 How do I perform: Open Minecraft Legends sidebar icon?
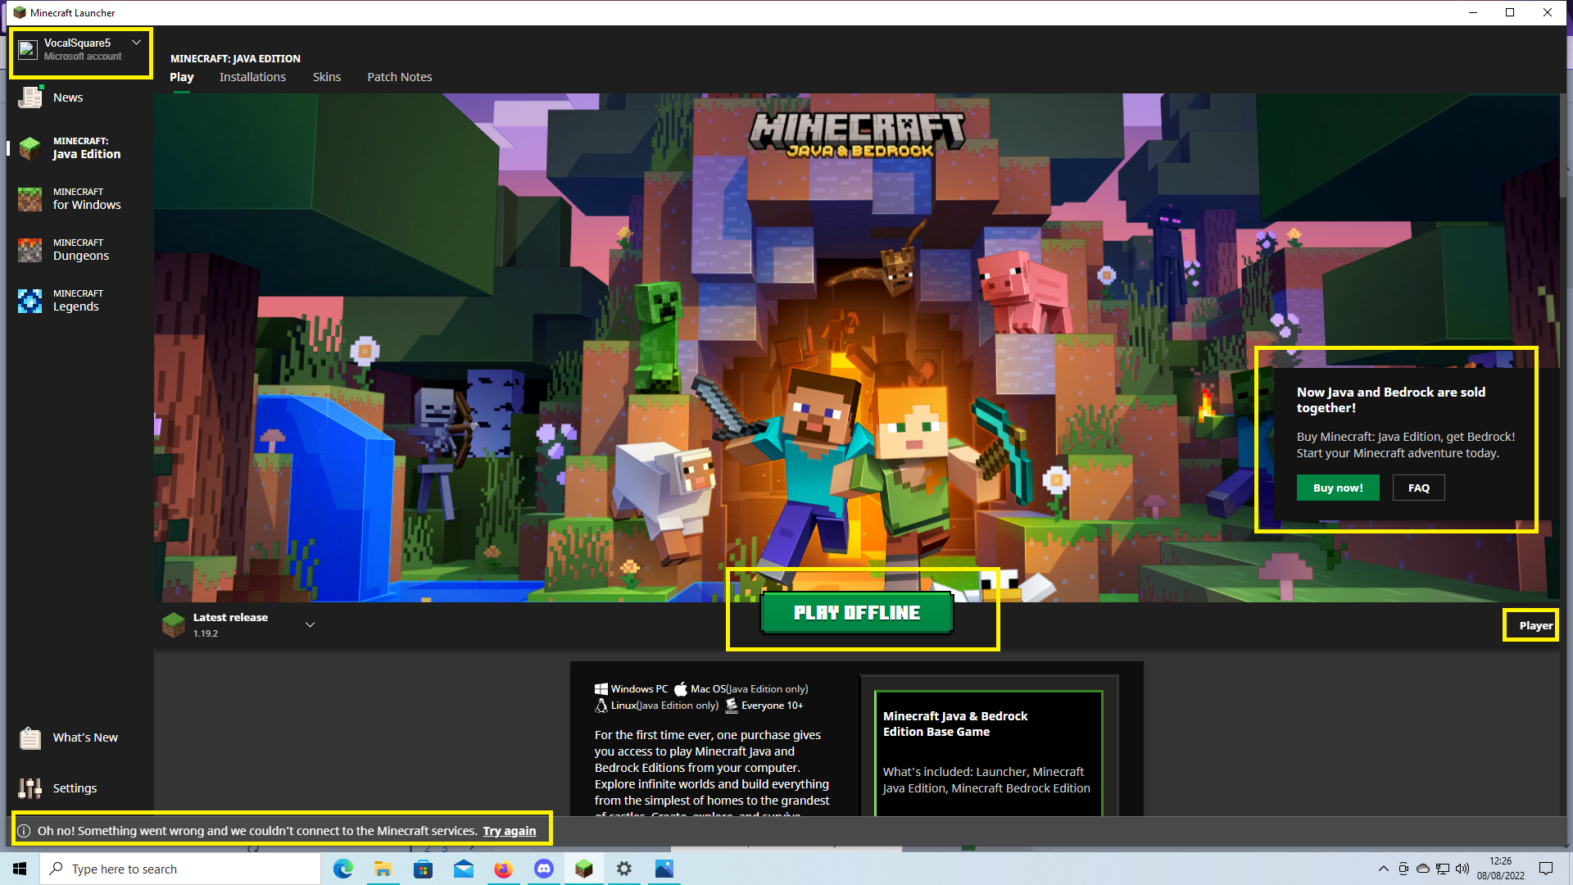[x=30, y=301]
